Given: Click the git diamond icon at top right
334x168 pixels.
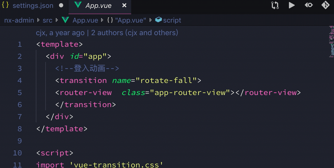Looking at the screenshot, I should (x=326, y=5).
